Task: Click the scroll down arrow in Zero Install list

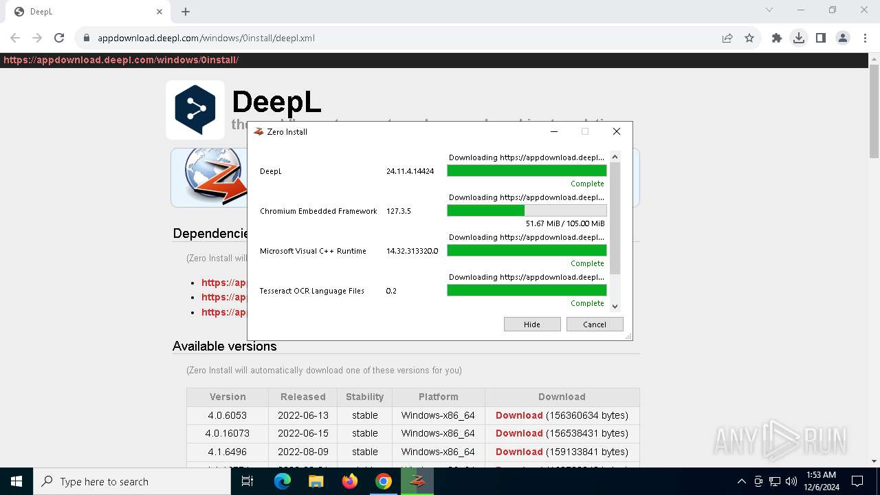Action: [615, 307]
